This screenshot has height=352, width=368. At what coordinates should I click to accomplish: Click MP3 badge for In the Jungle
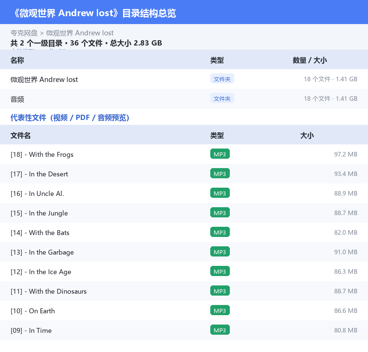point(220,212)
